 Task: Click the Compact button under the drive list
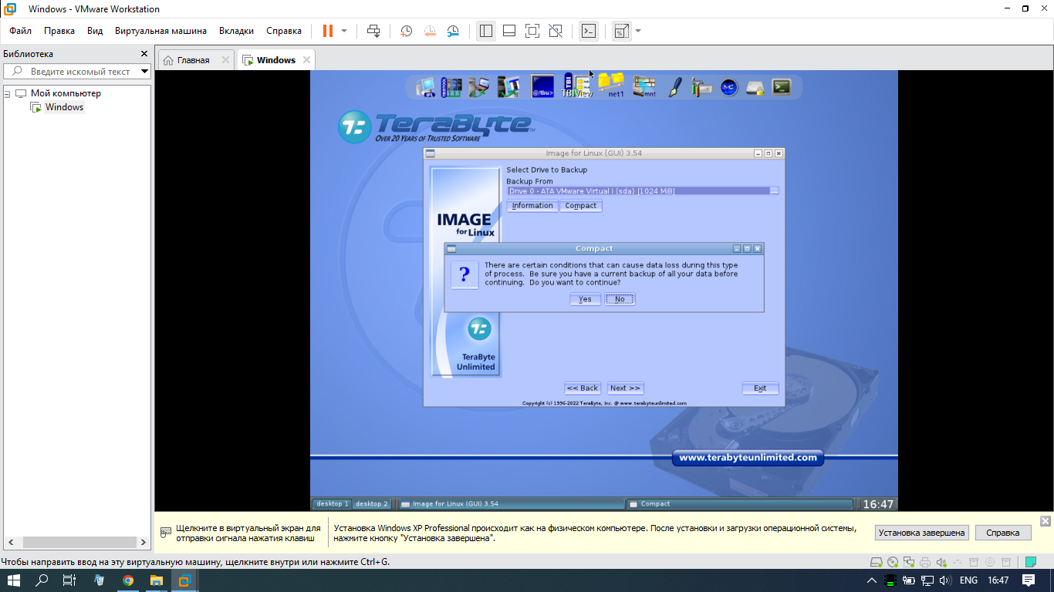point(580,206)
